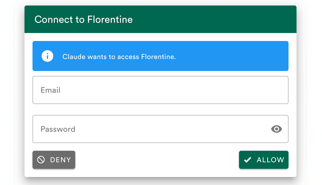Click the "Connect to Florentine" header title

click(83, 19)
